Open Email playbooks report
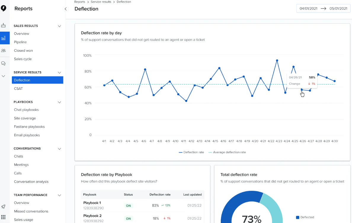Viewport: 352px width, 223px height. [x=27, y=135]
